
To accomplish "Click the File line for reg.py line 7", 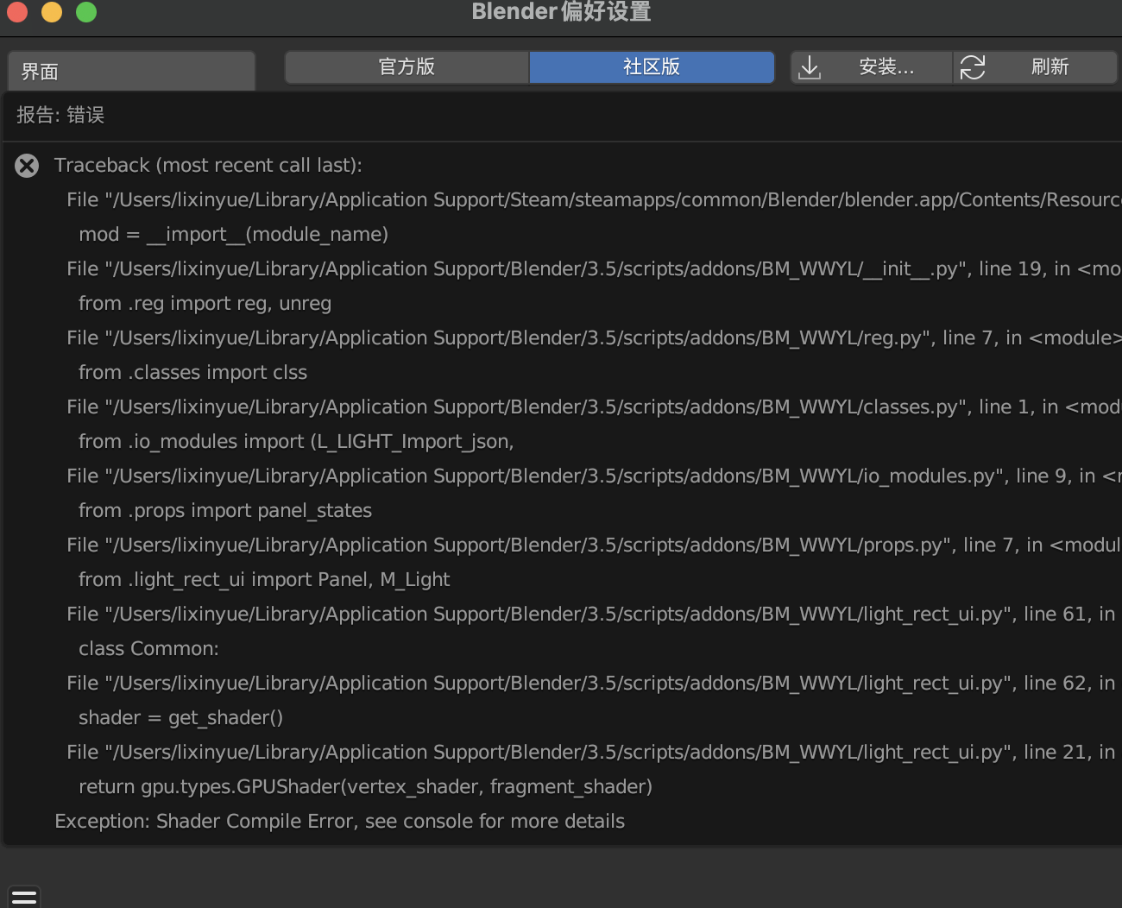I will (x=594, y=337).
